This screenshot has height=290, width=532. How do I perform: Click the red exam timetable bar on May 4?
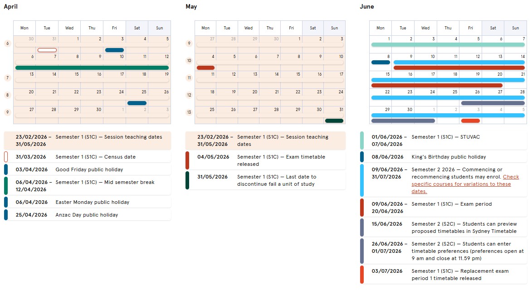(x=205, y=68)
